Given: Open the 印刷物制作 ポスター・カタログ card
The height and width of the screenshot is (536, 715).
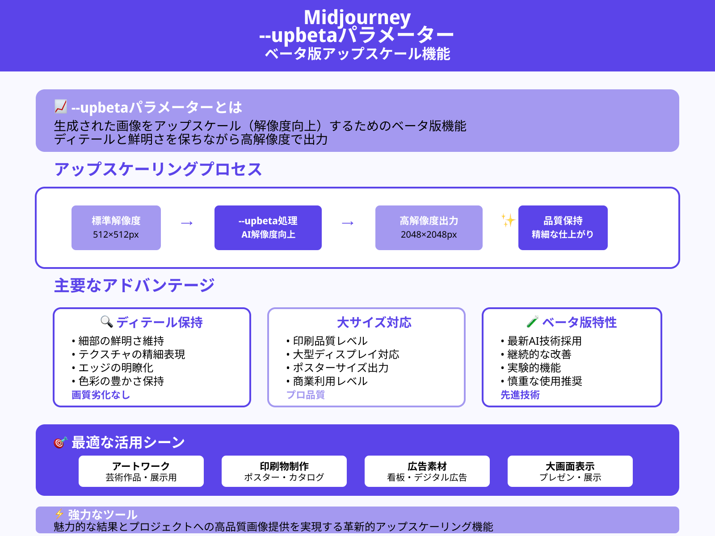Looking at the screenshot, I should tap(284, 471).
